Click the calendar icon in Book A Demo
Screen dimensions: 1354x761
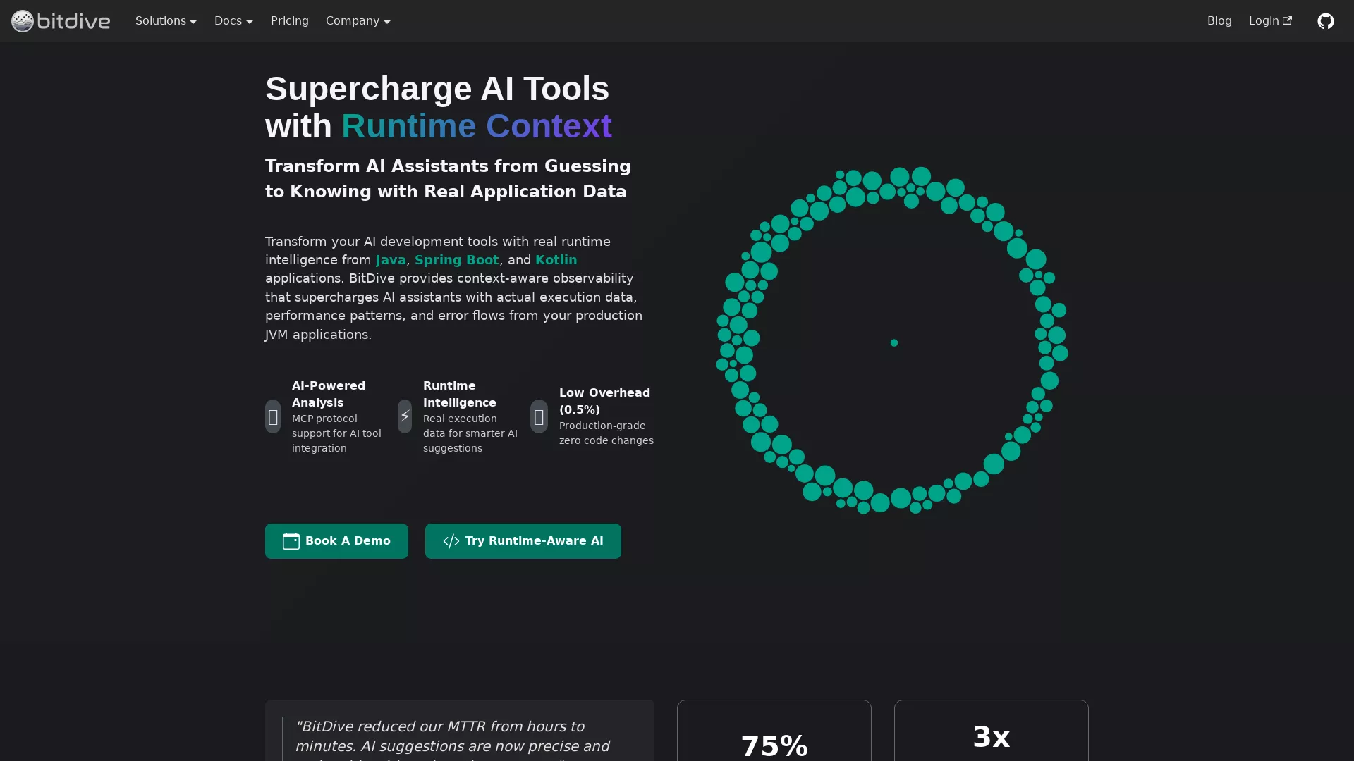[x=291, y=541]
